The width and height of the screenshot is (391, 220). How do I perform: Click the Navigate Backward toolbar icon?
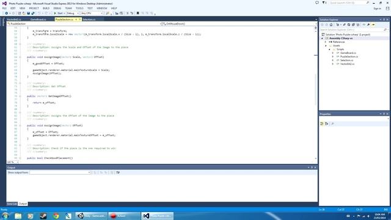pos(6,13)
